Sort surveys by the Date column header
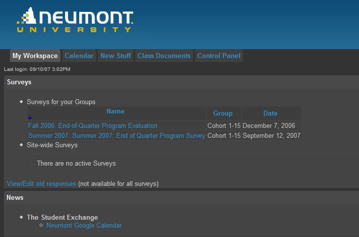359x237 pixels. pos(270,114)
